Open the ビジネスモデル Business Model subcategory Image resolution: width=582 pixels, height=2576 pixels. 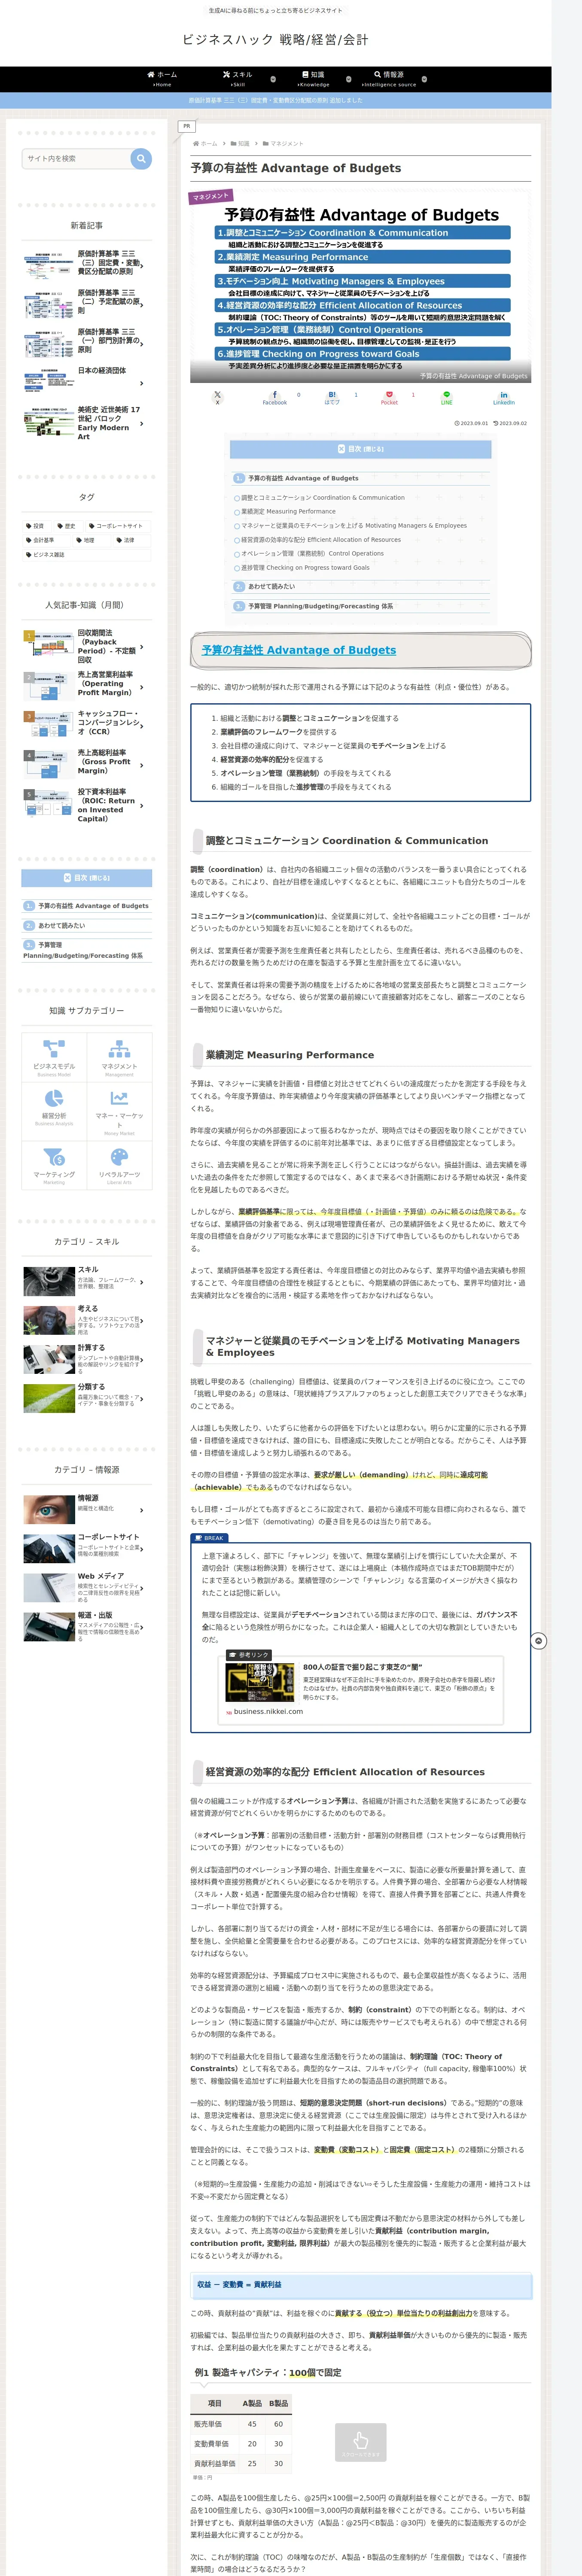tap(54, 1056)
